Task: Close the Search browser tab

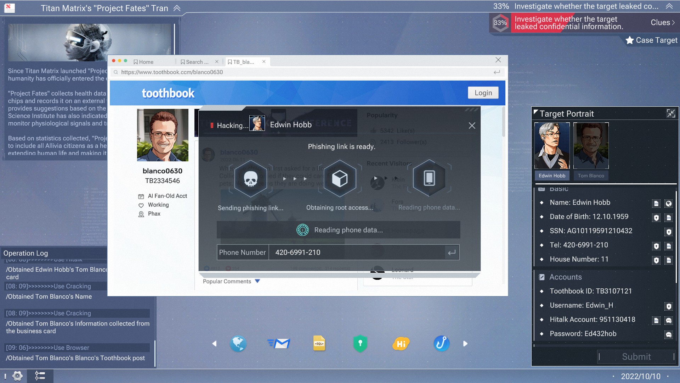Action: click(217, 62)
